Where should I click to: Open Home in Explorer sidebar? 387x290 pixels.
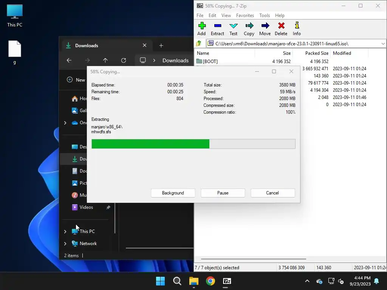pos(79,99)
